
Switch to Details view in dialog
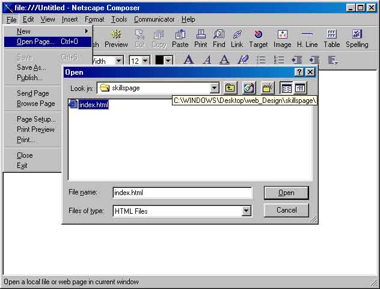(300, 88)
